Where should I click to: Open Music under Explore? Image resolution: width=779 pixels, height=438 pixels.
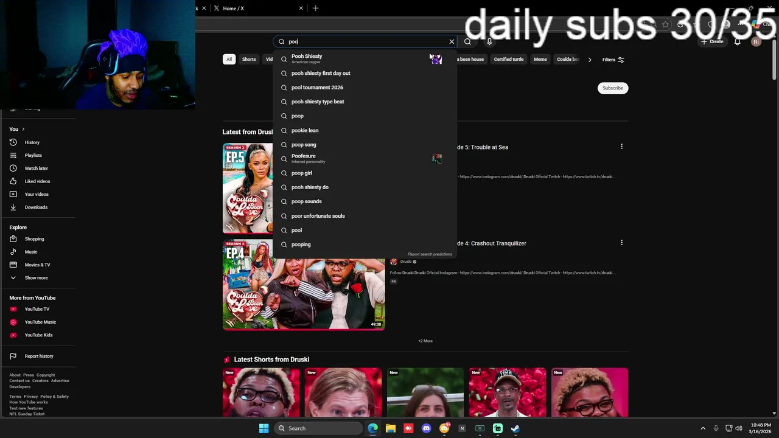click(x=31, y=252)
